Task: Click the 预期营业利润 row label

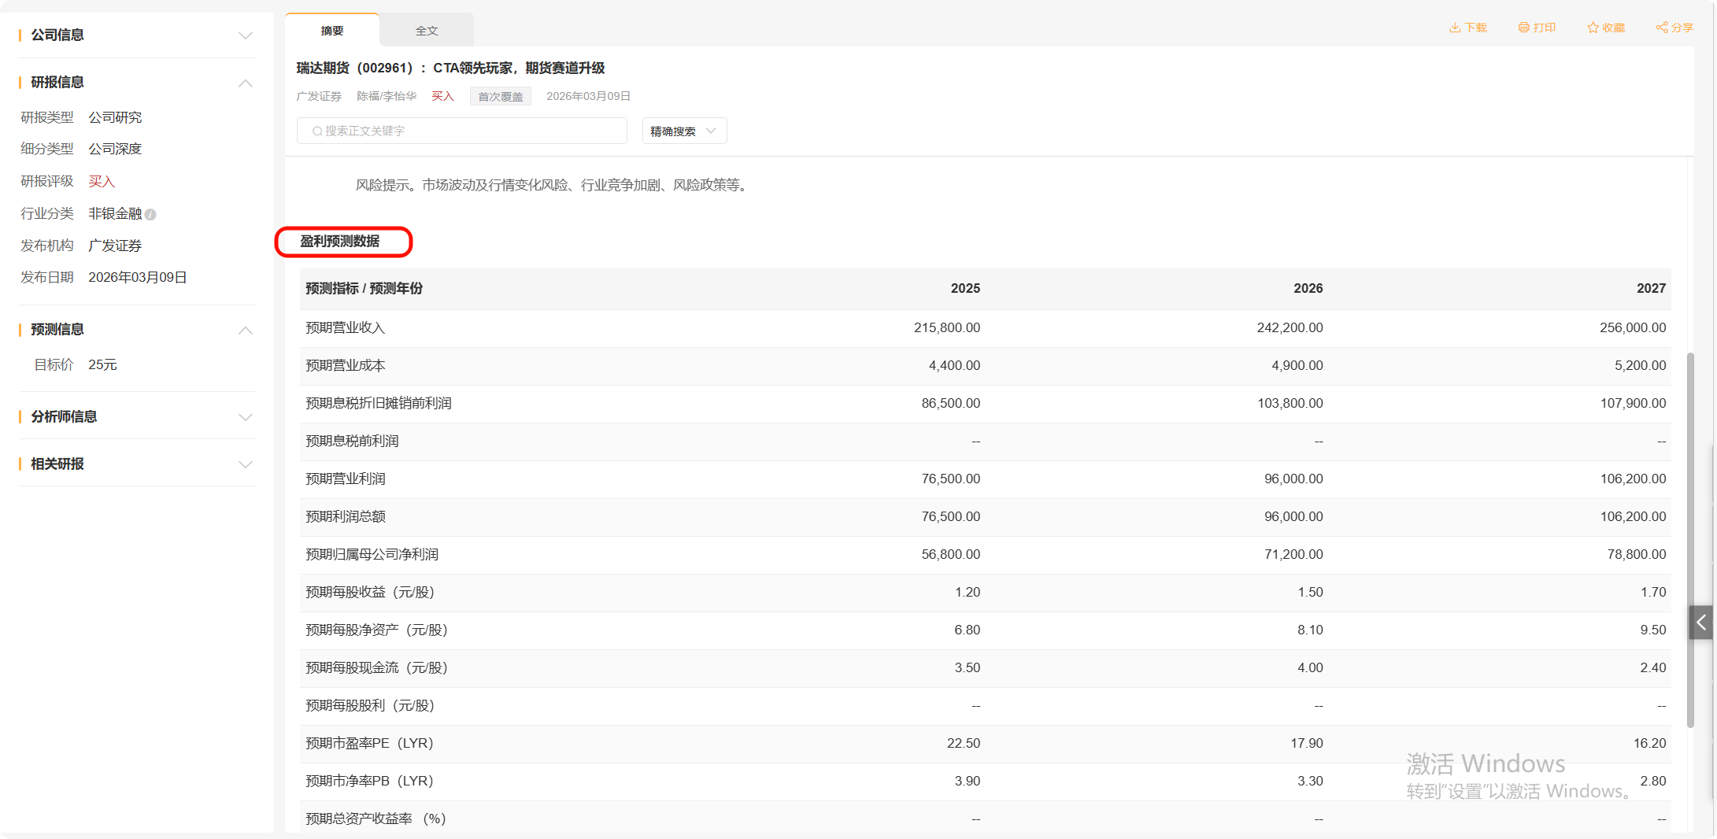Action: click(x=346, y=479)
